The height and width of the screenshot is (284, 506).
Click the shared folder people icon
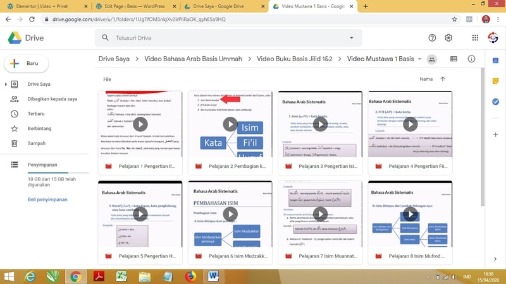pos(432,59)
